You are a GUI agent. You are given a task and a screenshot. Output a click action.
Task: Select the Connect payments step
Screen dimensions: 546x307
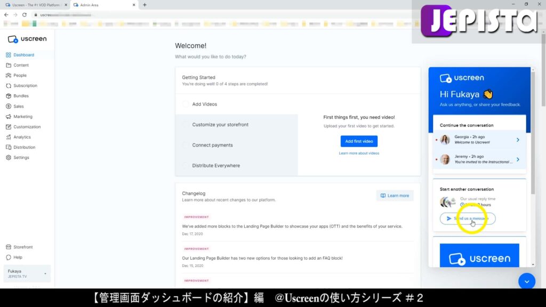pyautogui.click(x=237, y=145)
